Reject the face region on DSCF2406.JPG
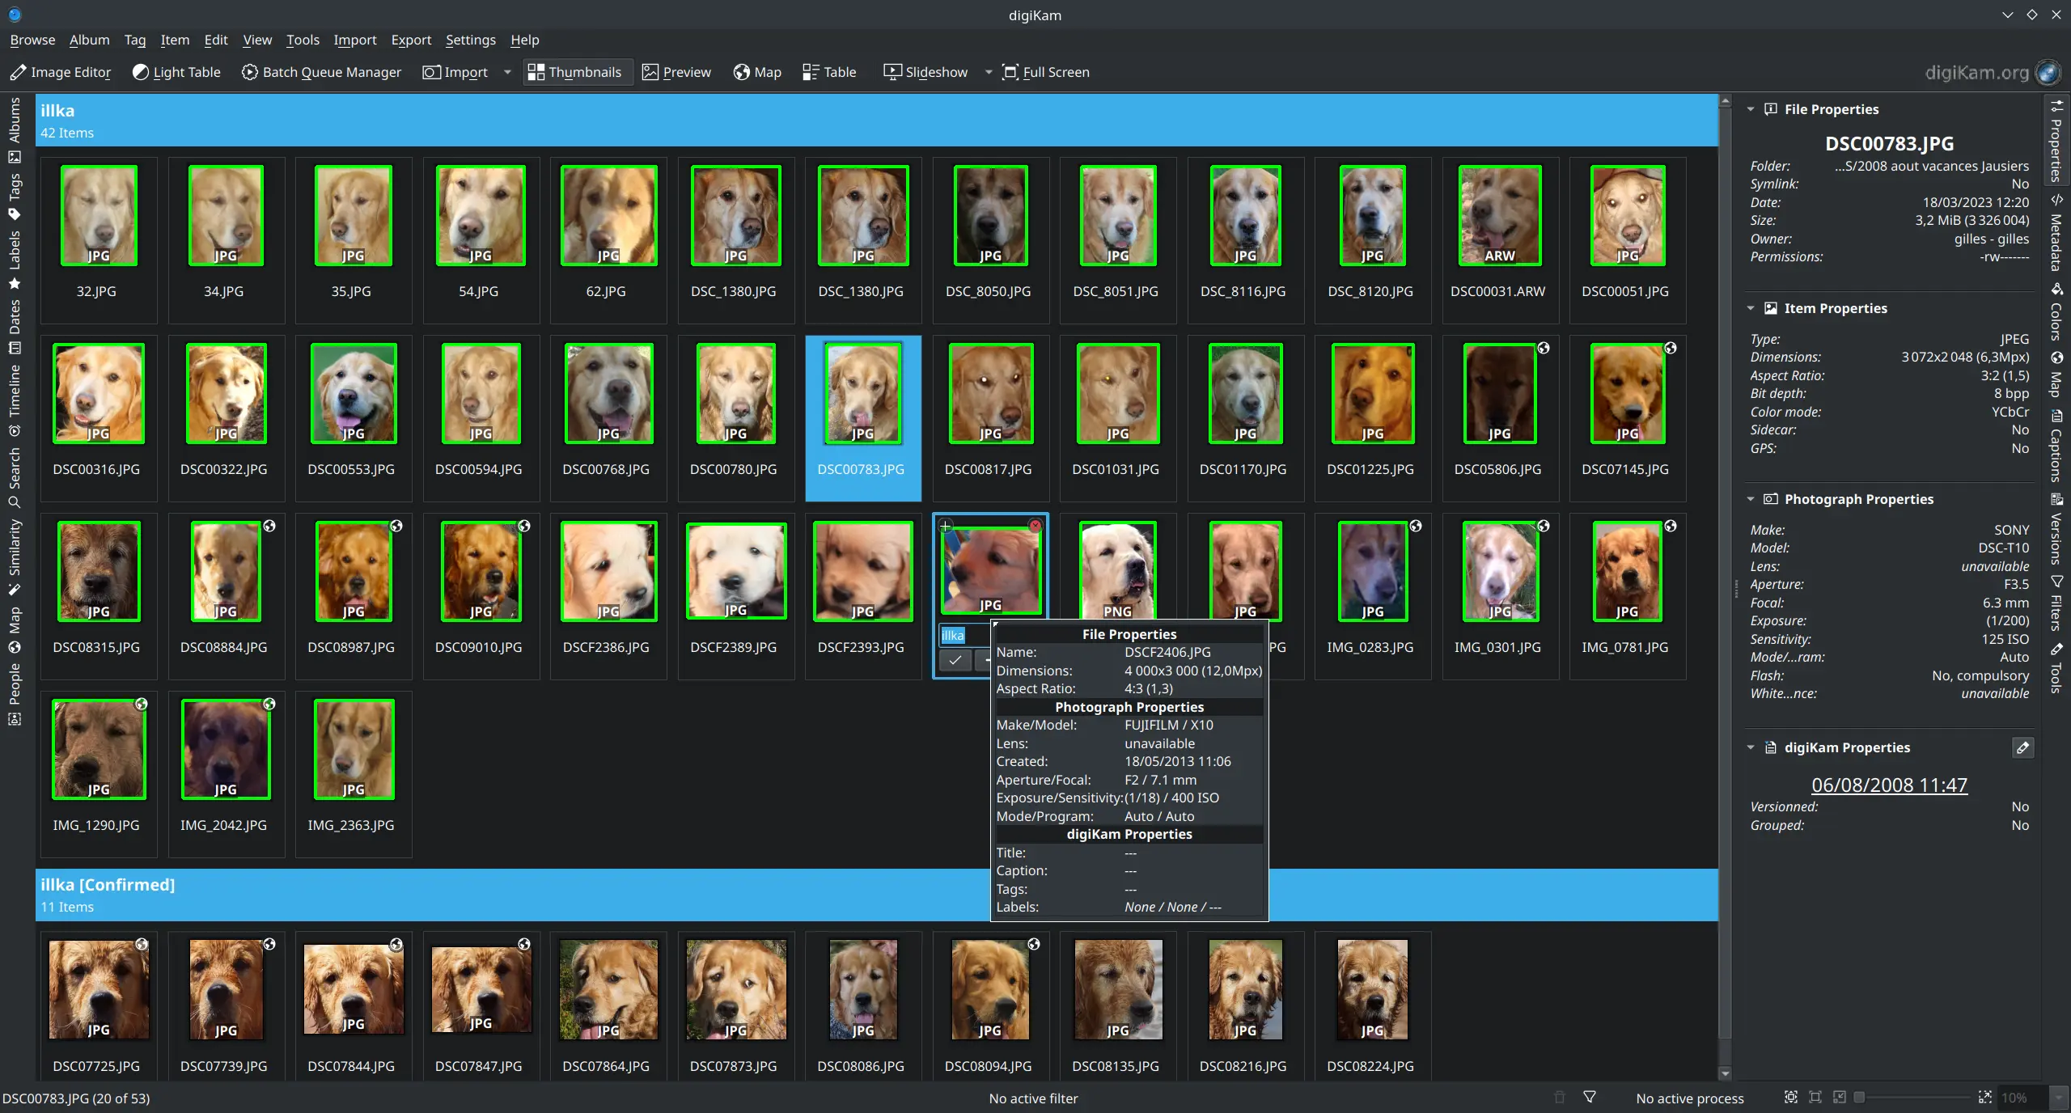Viewport: 2071px width, 1113px height. (x=1035, y=526)
